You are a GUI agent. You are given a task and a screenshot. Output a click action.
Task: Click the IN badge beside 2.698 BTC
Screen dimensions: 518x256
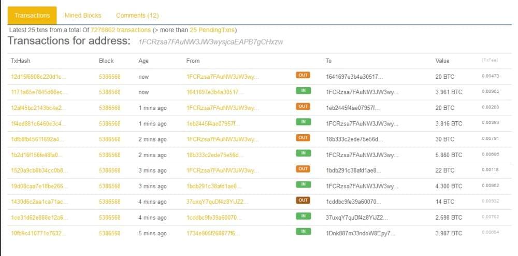pos(303,216)
